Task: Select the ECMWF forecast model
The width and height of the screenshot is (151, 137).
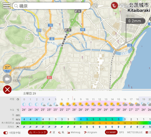Action: 111,132
